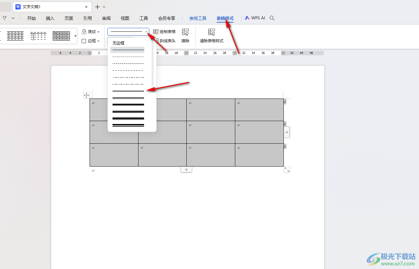Open the 底纹 dropdown arrow
419x269 pixels.
(x=98, y=32)
